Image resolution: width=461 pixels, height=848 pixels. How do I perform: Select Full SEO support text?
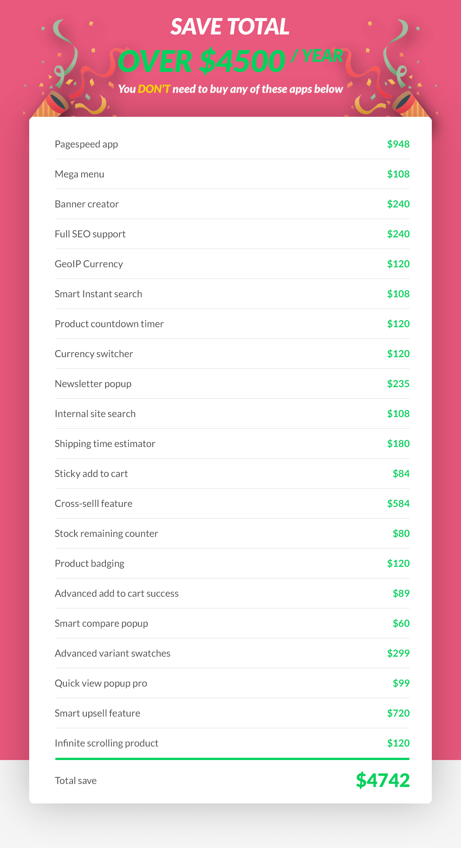coord(90,234)
